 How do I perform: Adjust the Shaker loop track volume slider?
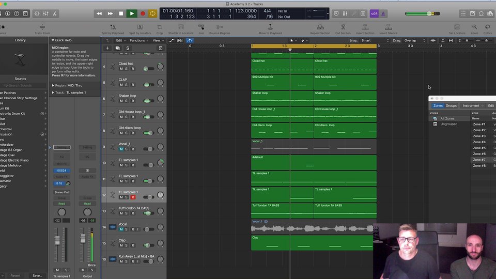149,101
